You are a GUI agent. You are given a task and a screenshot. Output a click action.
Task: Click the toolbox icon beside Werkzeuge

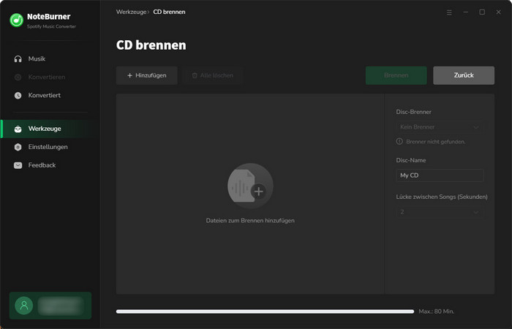click(x=18, y=129)
